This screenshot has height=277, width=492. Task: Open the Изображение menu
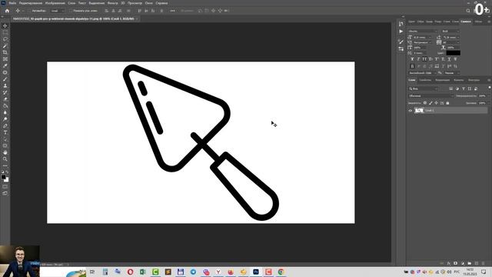[55, 3]
